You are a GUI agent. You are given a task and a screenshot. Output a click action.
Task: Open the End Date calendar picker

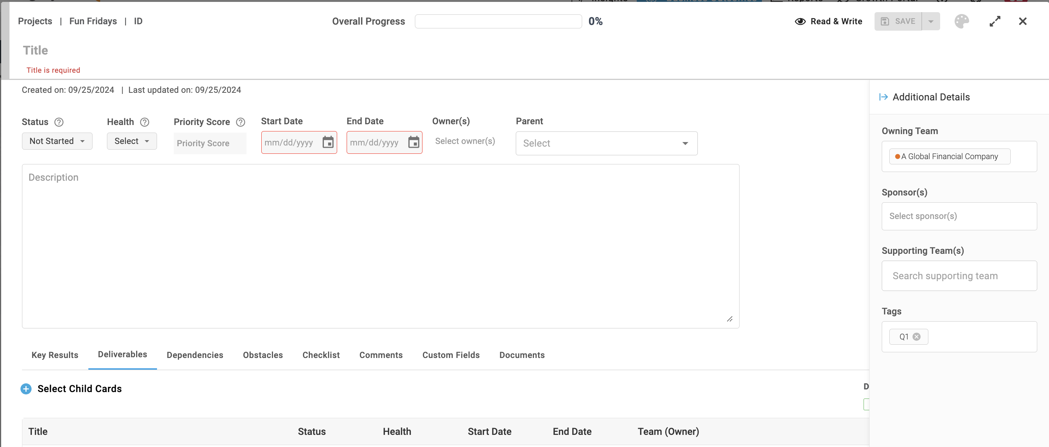pos(413,142)
